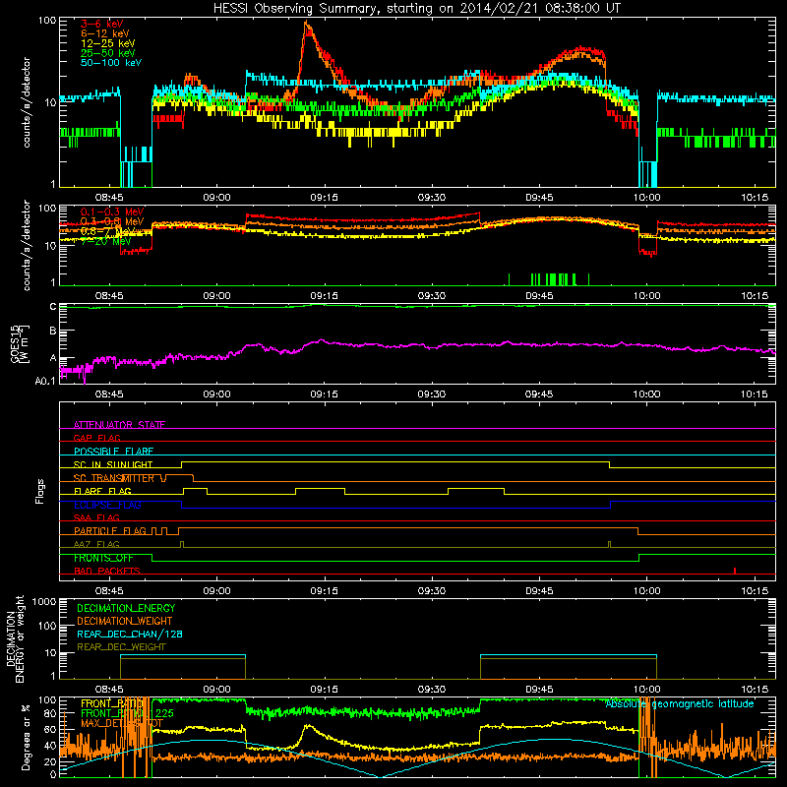The image size is (787, 787).
Task: Select the 12-25 keV legend label
Action: 108,43
